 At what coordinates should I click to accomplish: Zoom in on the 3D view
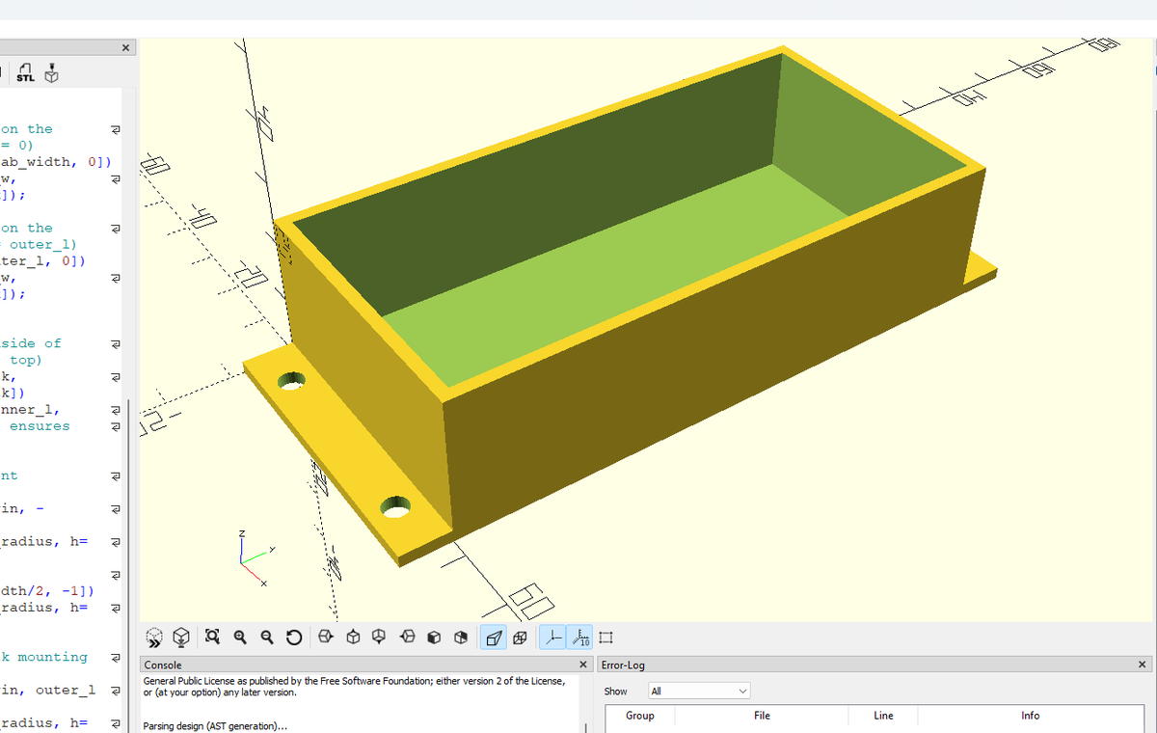240,637
